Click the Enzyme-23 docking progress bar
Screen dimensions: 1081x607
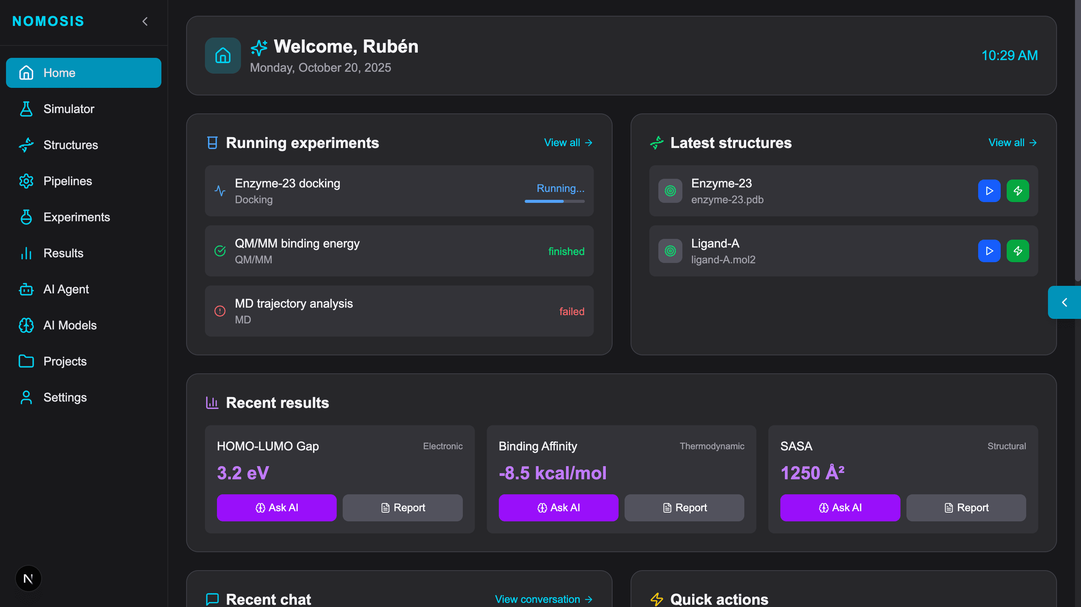[554, 202]
